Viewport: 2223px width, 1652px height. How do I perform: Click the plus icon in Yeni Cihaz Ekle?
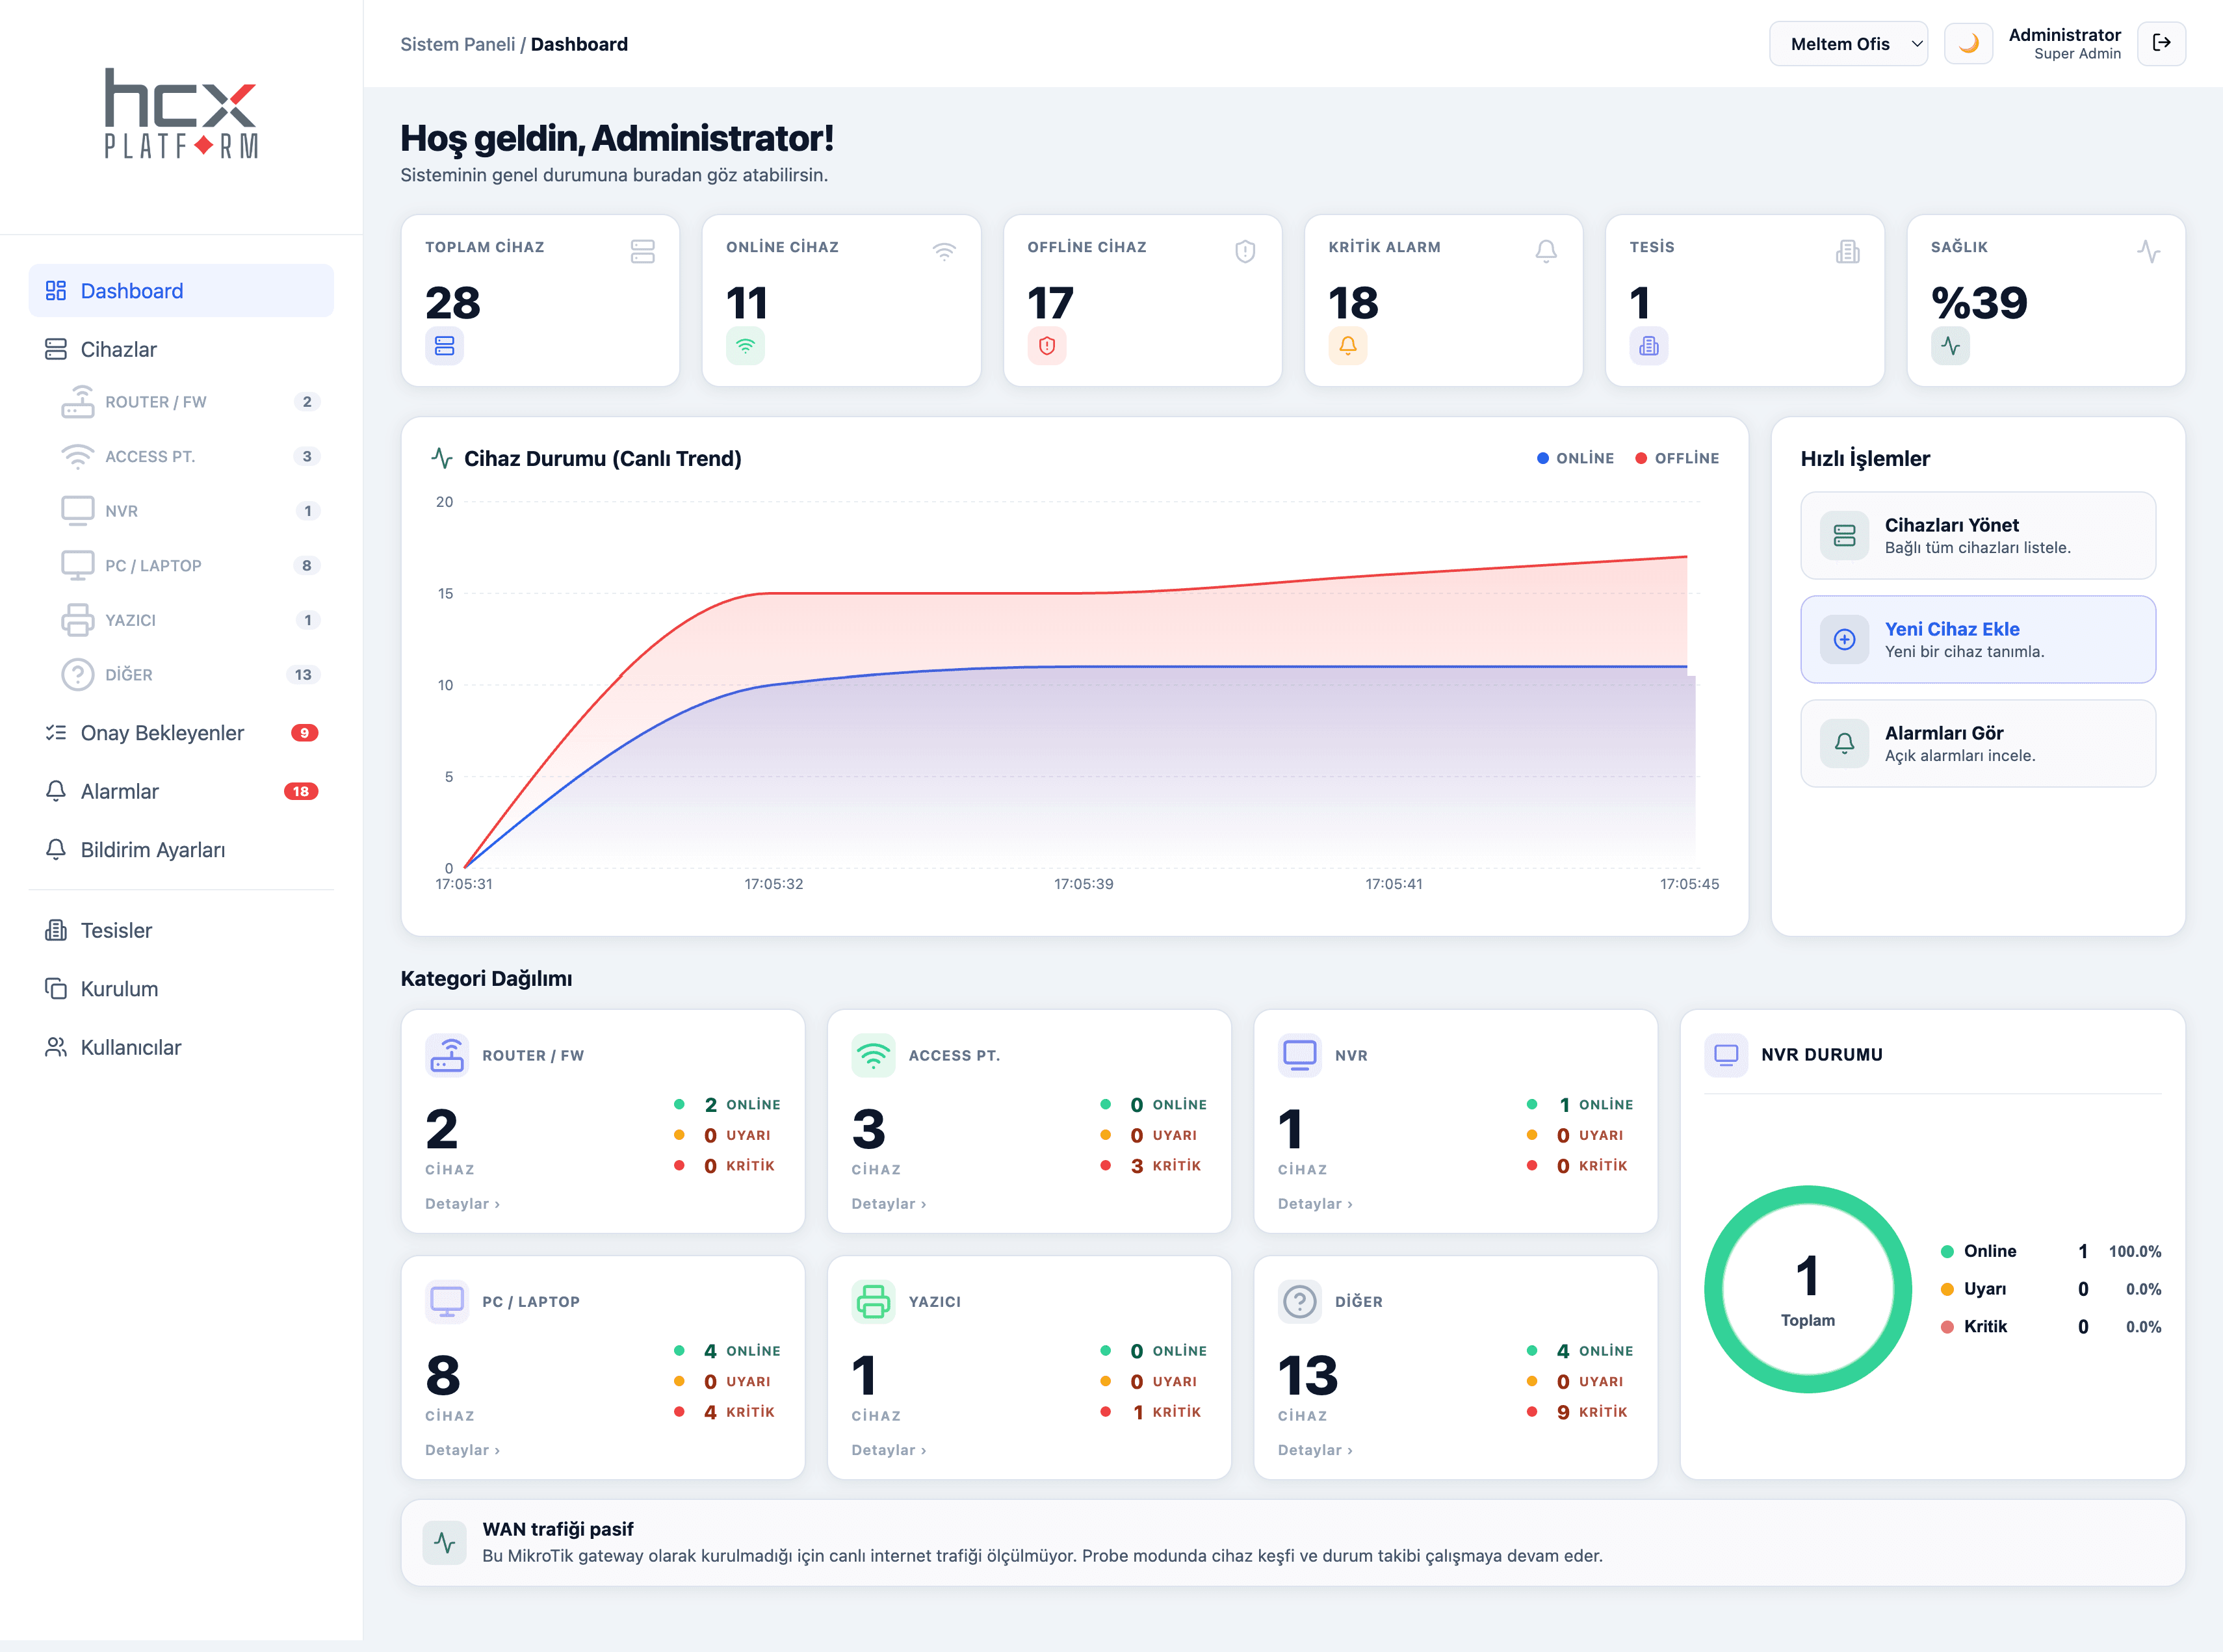click(x=1844, y=640)
